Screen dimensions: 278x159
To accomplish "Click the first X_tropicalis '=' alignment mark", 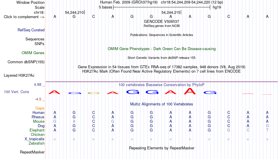I will click(x=55, y=139).
